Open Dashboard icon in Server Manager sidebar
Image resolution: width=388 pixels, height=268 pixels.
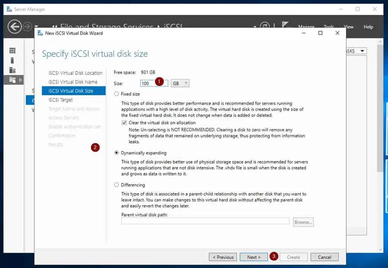pyautogui.click(x=12, y=51)
